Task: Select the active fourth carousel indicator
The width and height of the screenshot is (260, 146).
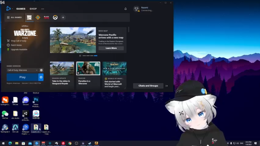Action: [96, 56]
